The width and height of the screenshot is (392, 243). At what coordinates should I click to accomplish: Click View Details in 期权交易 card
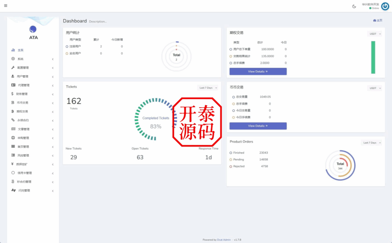258,72
